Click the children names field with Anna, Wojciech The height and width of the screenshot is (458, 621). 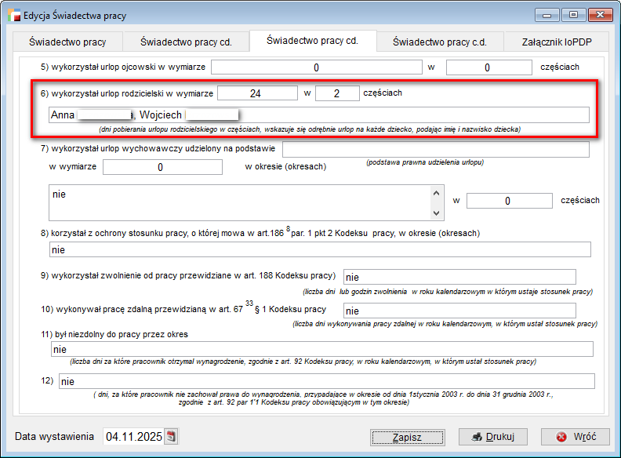318,115
